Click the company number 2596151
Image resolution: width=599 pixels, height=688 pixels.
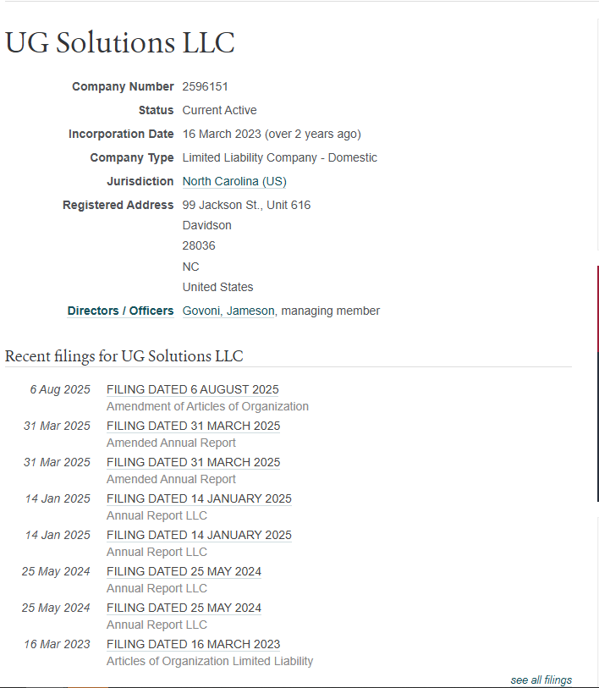coord(206,87)
